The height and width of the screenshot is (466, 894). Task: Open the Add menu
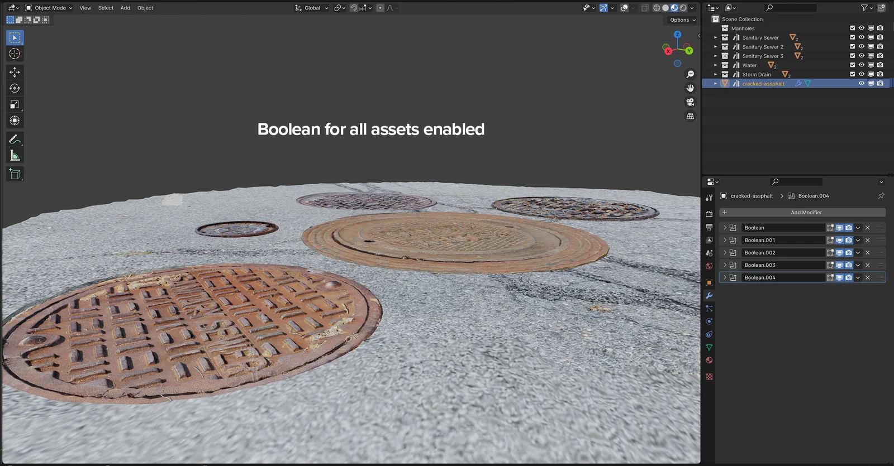point(125,8)
